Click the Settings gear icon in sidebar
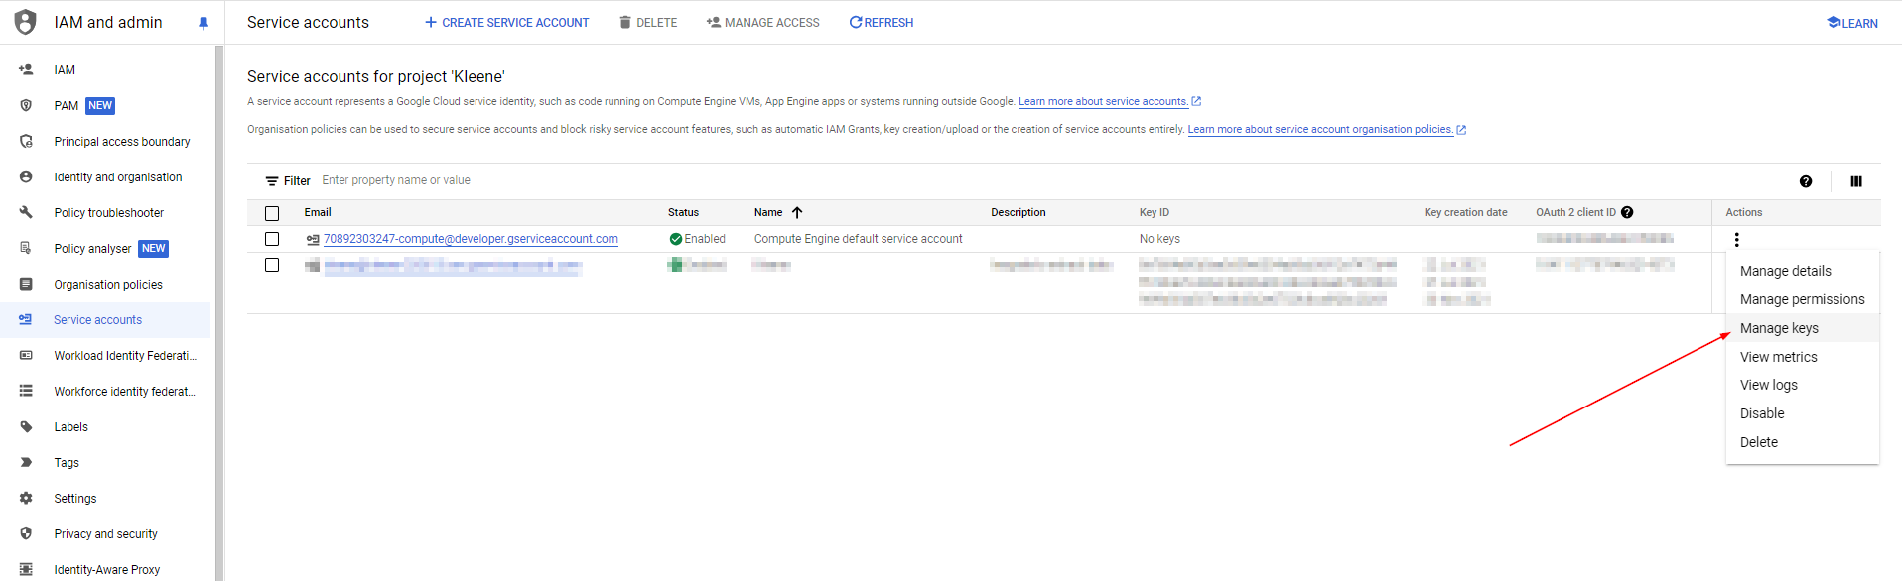Image resolution: width=1902 pixels, height=581 pixels. (26, 499)
